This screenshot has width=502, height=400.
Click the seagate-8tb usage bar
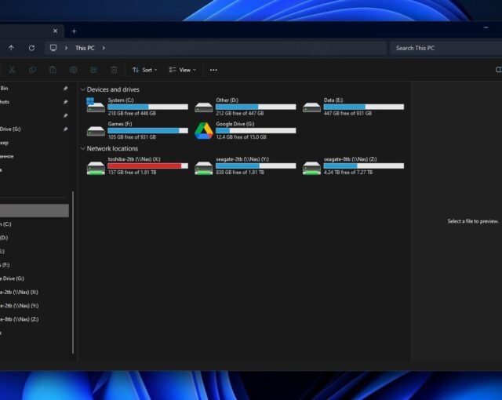364,165
